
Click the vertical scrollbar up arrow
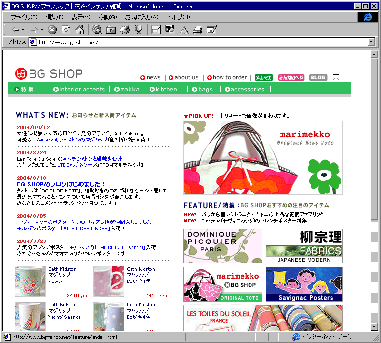tap(374, 54)
